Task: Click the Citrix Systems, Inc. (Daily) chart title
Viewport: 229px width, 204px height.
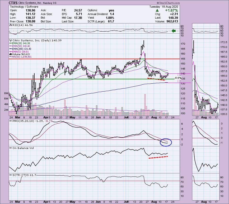Action: tap(37, 40)
